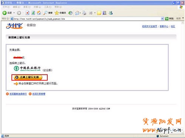Click the Search magnifier icon

pyautogui.click(x=46, y=13)
